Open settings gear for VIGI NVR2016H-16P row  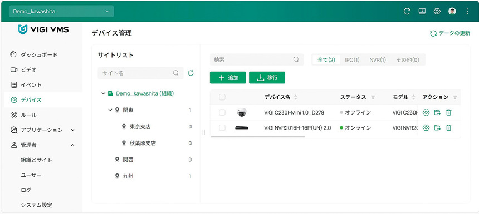(x=426, y=128)
